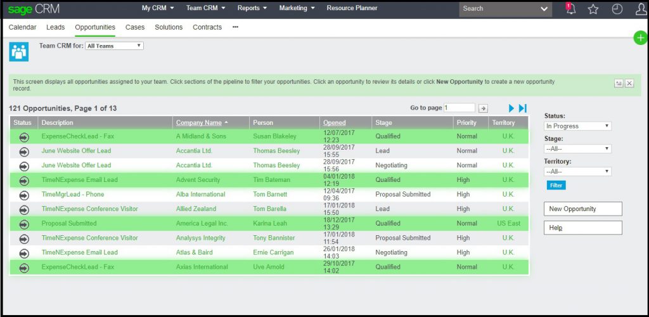Open recent items clock icon
This screenshot has width=649, height=317.
point(617,9)
